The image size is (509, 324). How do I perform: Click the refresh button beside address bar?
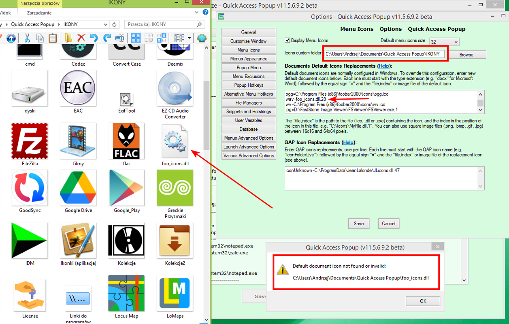click(115, 24)
